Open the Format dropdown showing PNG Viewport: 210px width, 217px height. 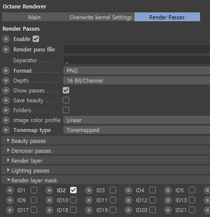[136, 71]
